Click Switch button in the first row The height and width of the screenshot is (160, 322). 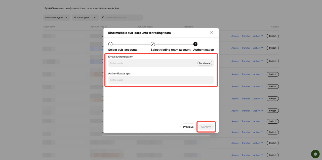pyautogui.click(x=272, y=36)
